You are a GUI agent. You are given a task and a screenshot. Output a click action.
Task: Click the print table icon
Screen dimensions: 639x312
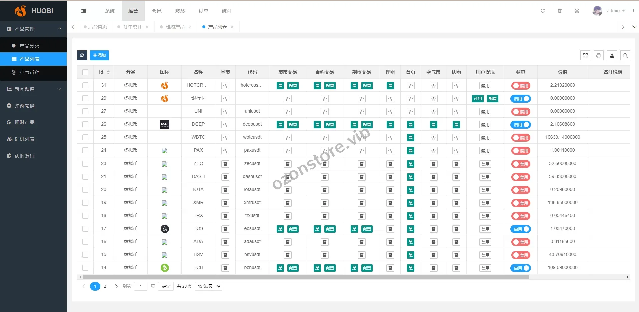[x=599, y=56]
